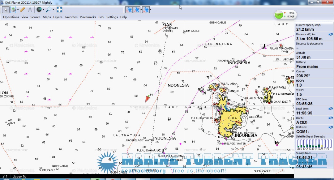334x180 pixels.
Task: Activate the rectangular selection tool
Action: pos(13,10)
